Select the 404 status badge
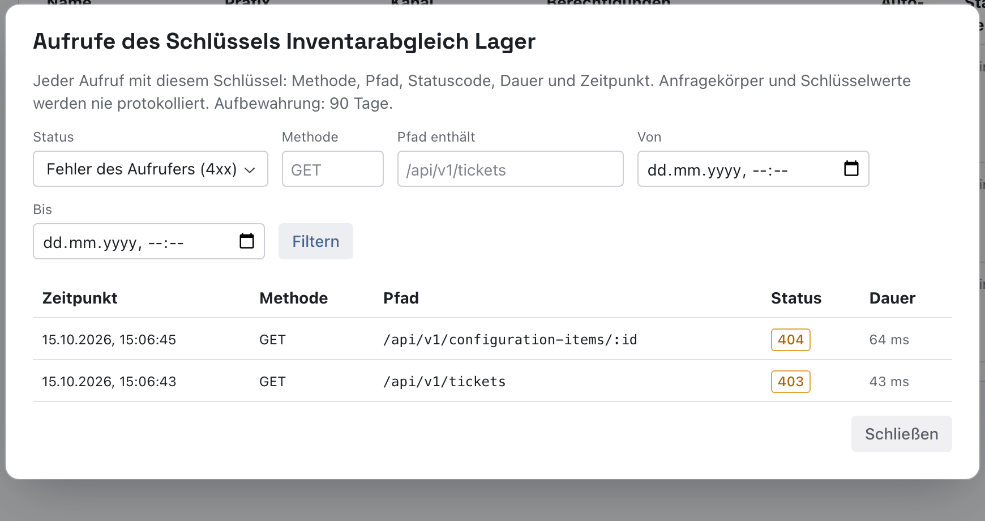 (791, 340)
